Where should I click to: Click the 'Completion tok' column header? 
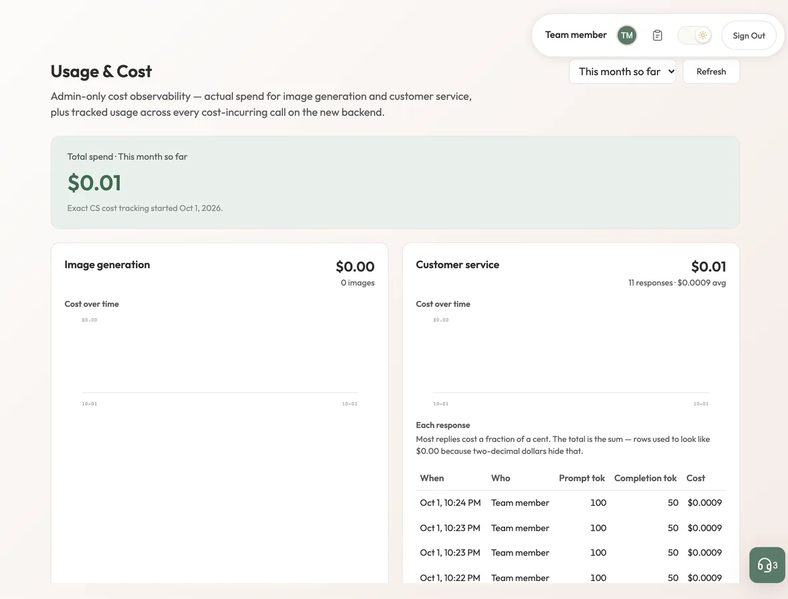pyautogui.click(x=646, y=478)
